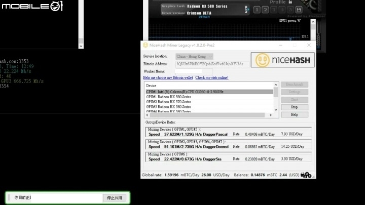Screen dimensions: 365x205
Task: Click the NiceHash title bar smiley icon
Action: [145, 45]
